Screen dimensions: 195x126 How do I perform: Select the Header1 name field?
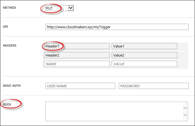pos(77,46)
